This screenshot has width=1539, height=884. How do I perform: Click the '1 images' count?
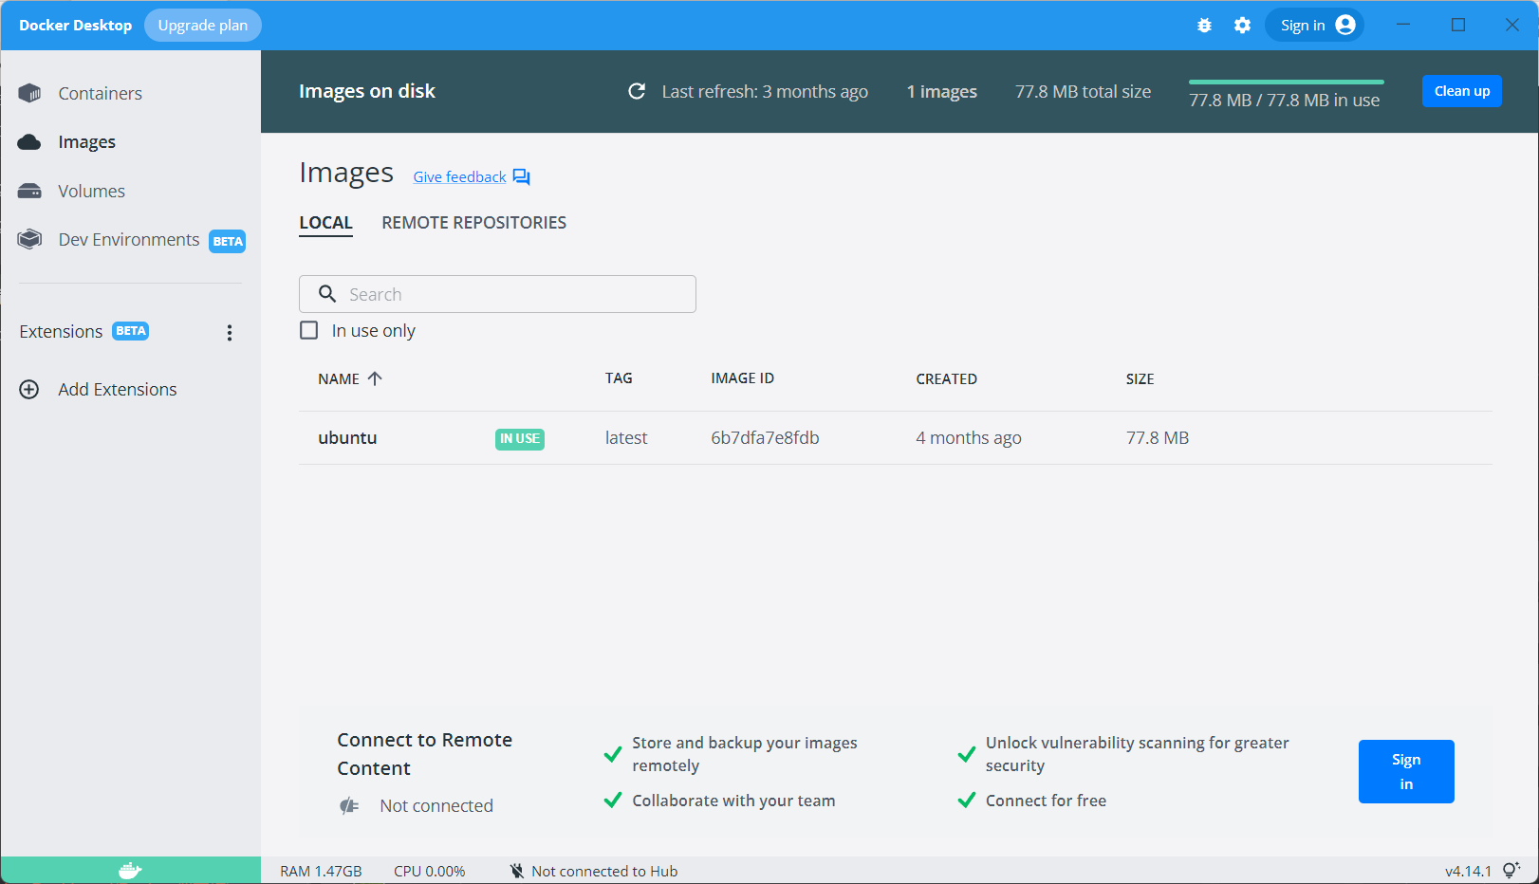(941, 91)
